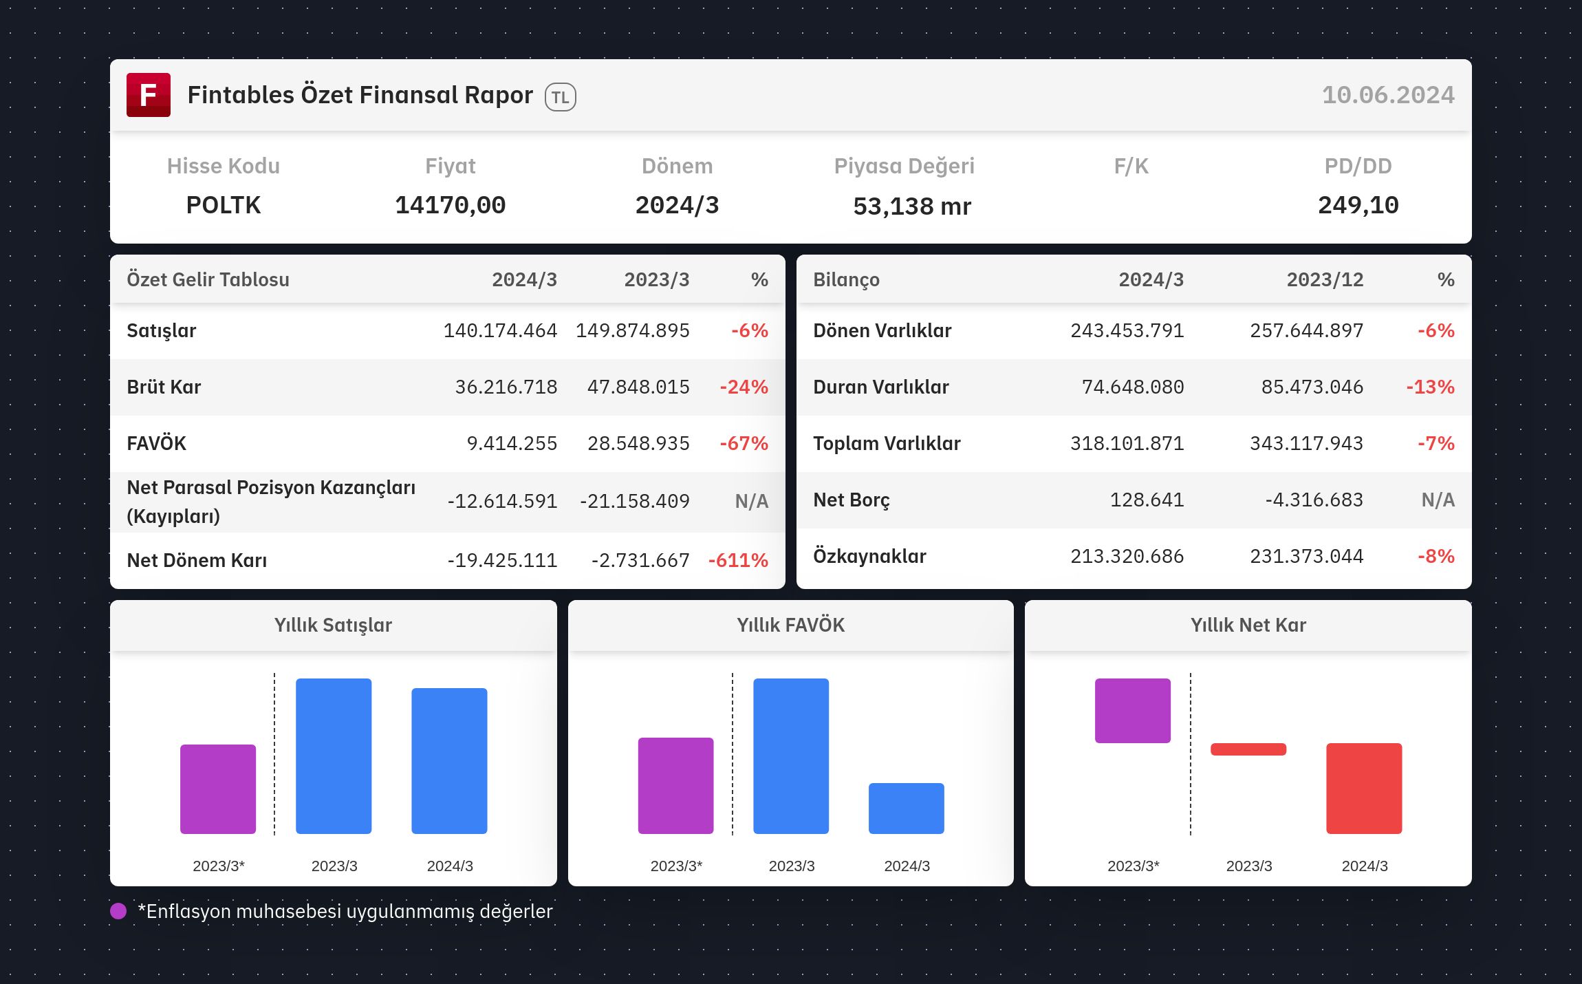Click the Özkaynaklar change -8%
This screenshot has width=1582, height=984.
[1435, 556]
